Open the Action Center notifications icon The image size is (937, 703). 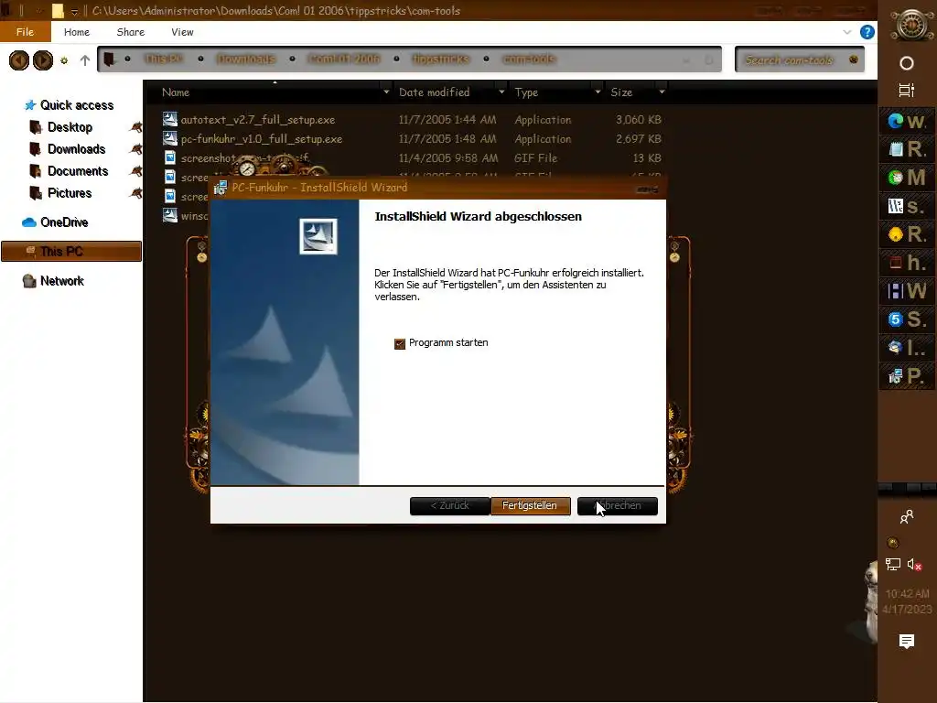[907, 642]
